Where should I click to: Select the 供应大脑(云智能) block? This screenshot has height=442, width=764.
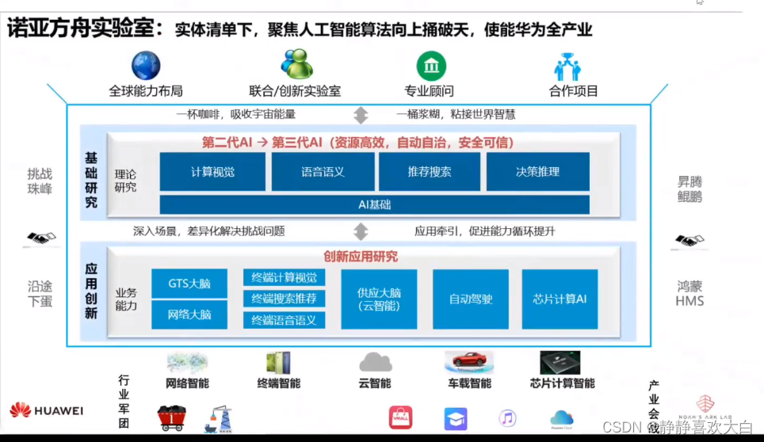point(379,299)
